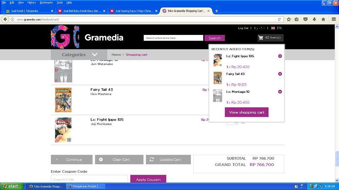
Task: Open the Firefox hamburger menu
Action: point(334,19)
